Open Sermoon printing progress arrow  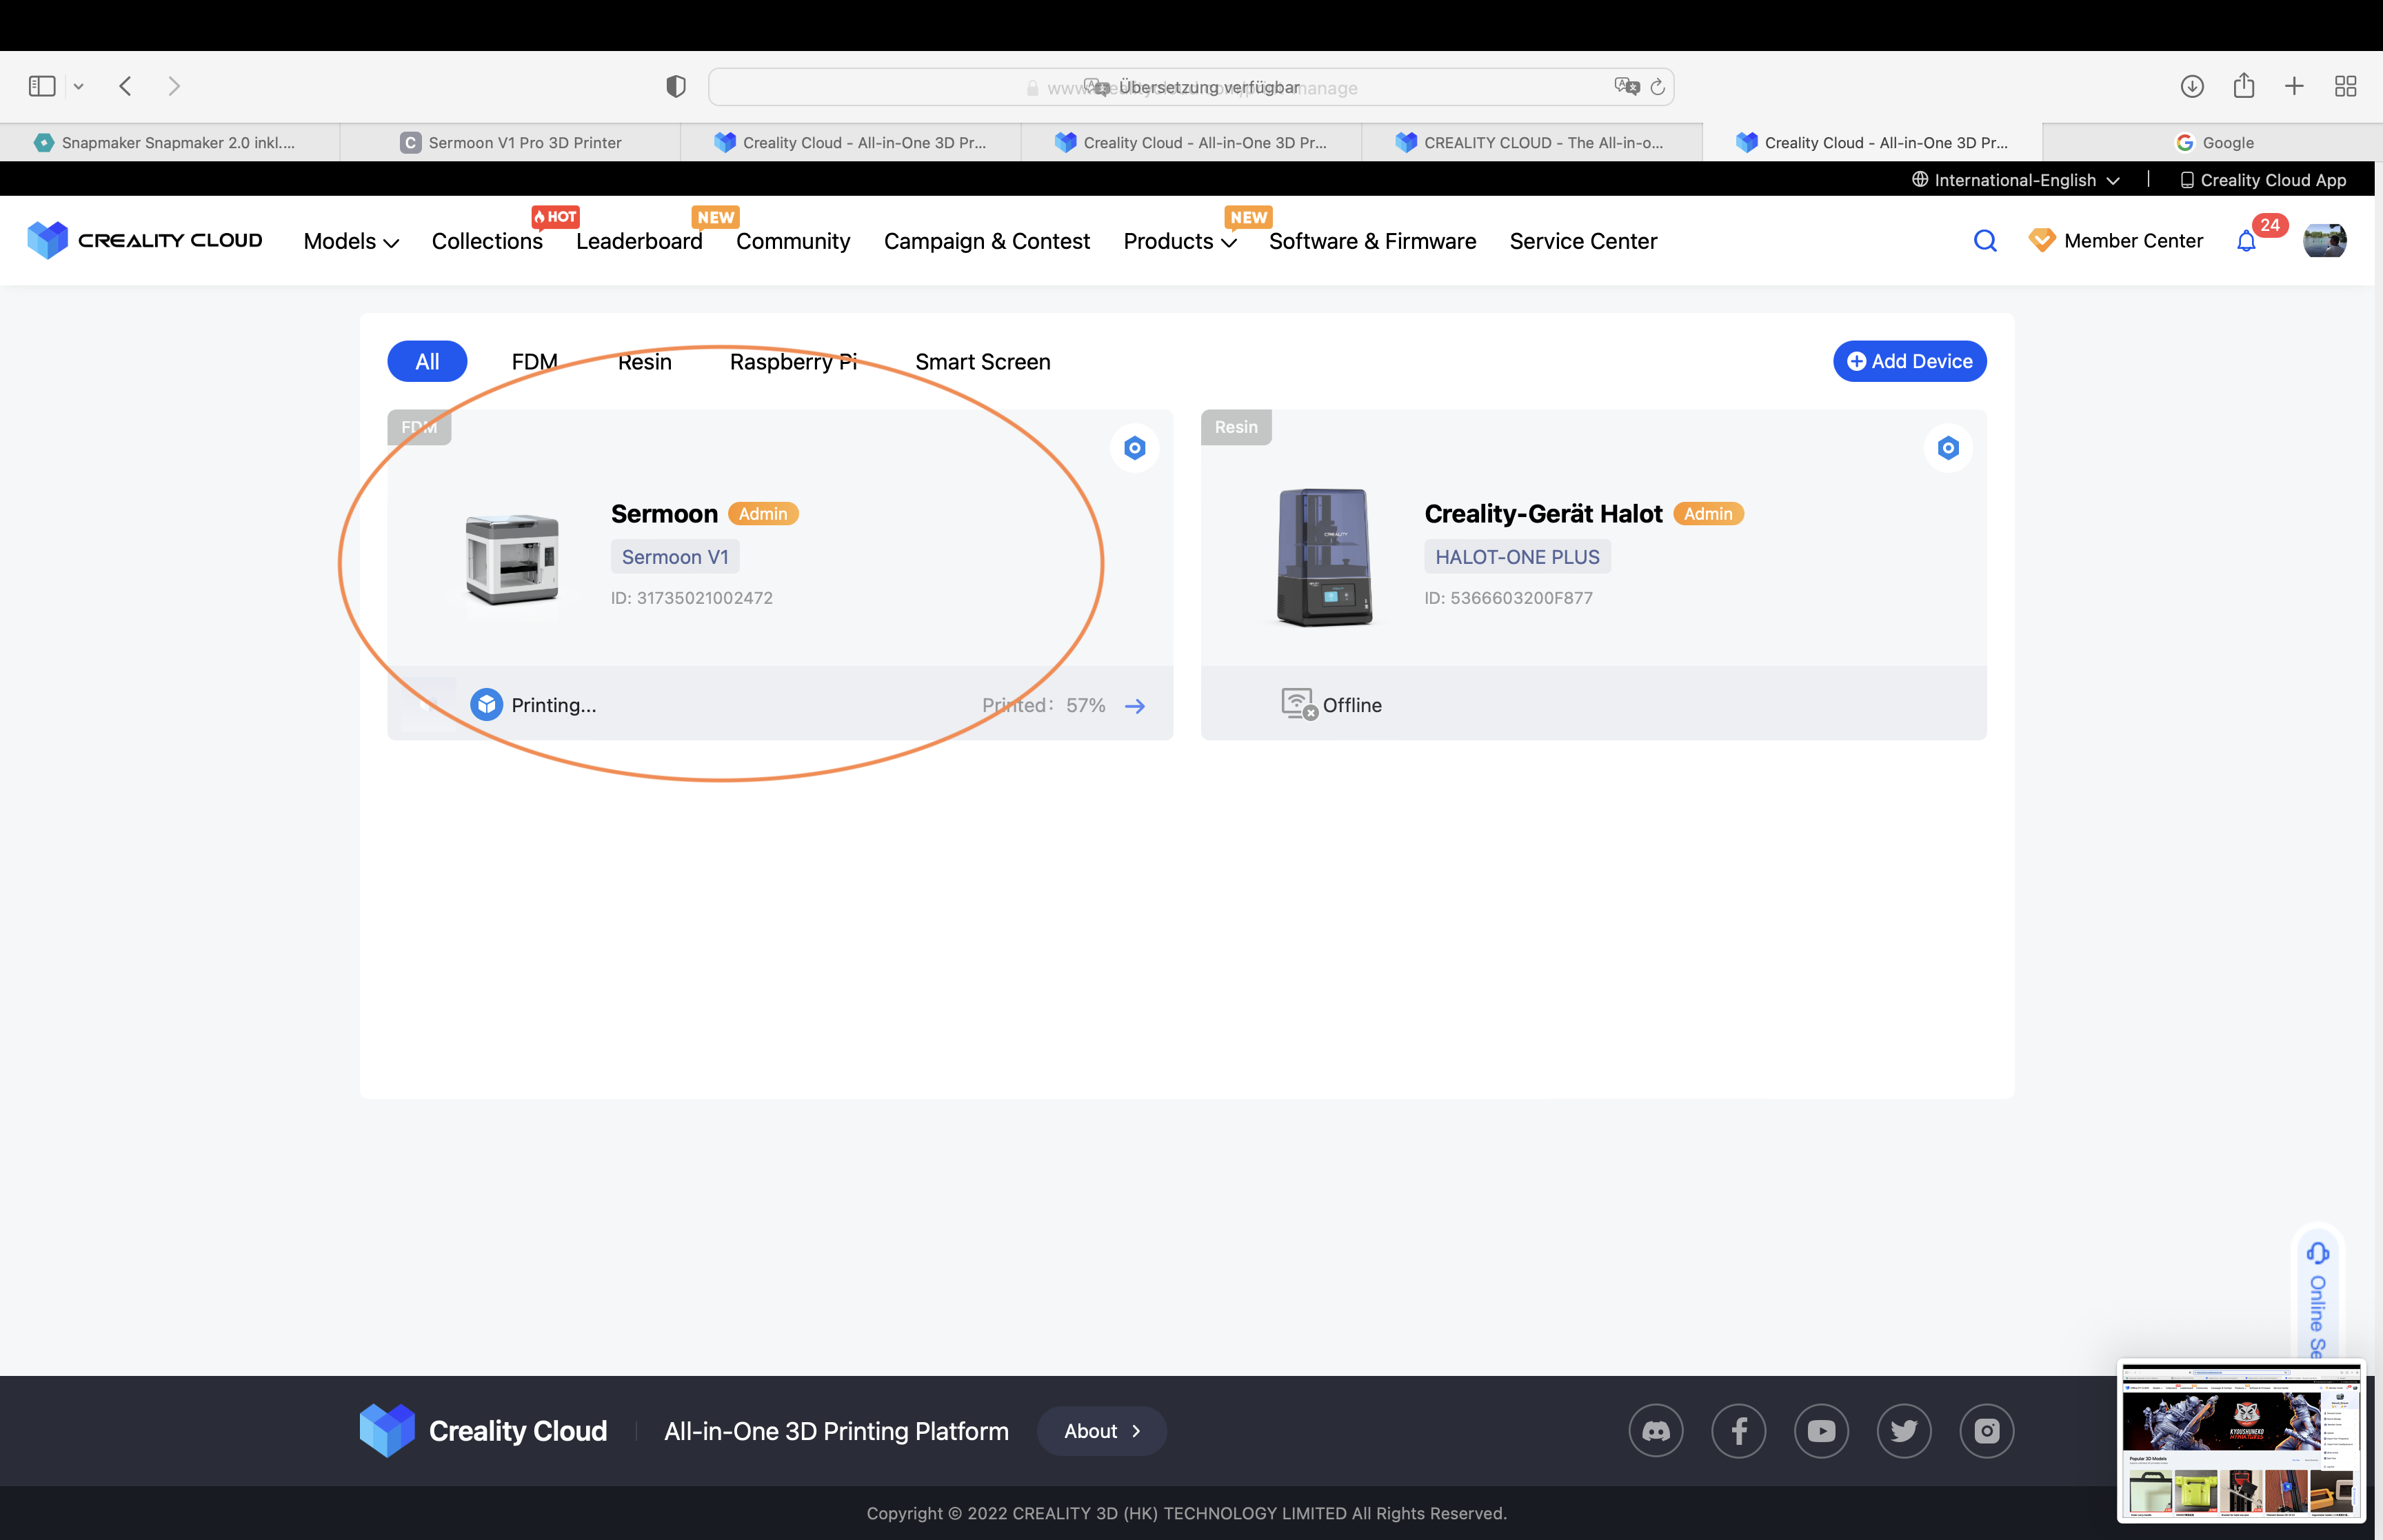1135,706
